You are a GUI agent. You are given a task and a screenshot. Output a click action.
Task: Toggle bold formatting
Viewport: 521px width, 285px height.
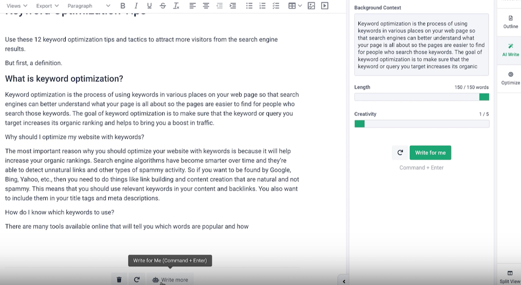(122, 6)
